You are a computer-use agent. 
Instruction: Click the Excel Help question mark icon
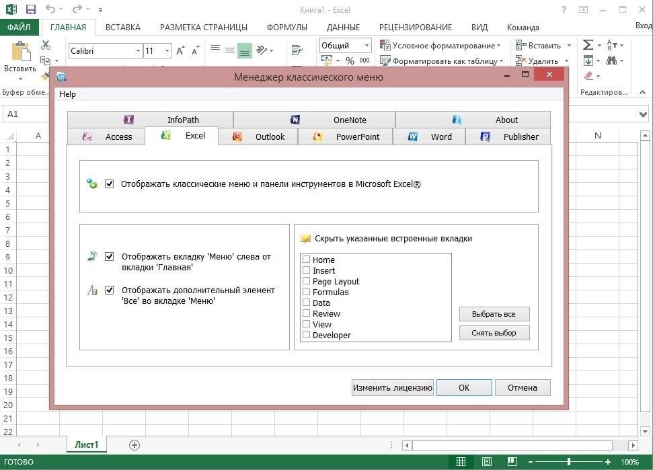pyautogui.click(x=564, y=9)
